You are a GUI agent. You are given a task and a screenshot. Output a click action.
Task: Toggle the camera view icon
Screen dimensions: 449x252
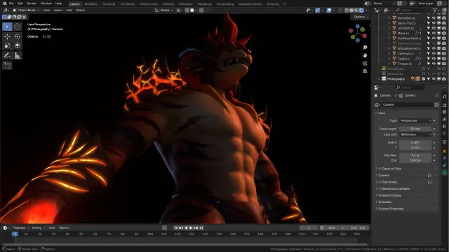365,63
